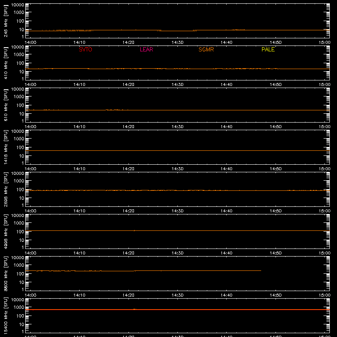Viewport: 337px width, 337px height.
Task: Click the 1000 tick of 410 MHz plot
Action: (x=19, y=55)
